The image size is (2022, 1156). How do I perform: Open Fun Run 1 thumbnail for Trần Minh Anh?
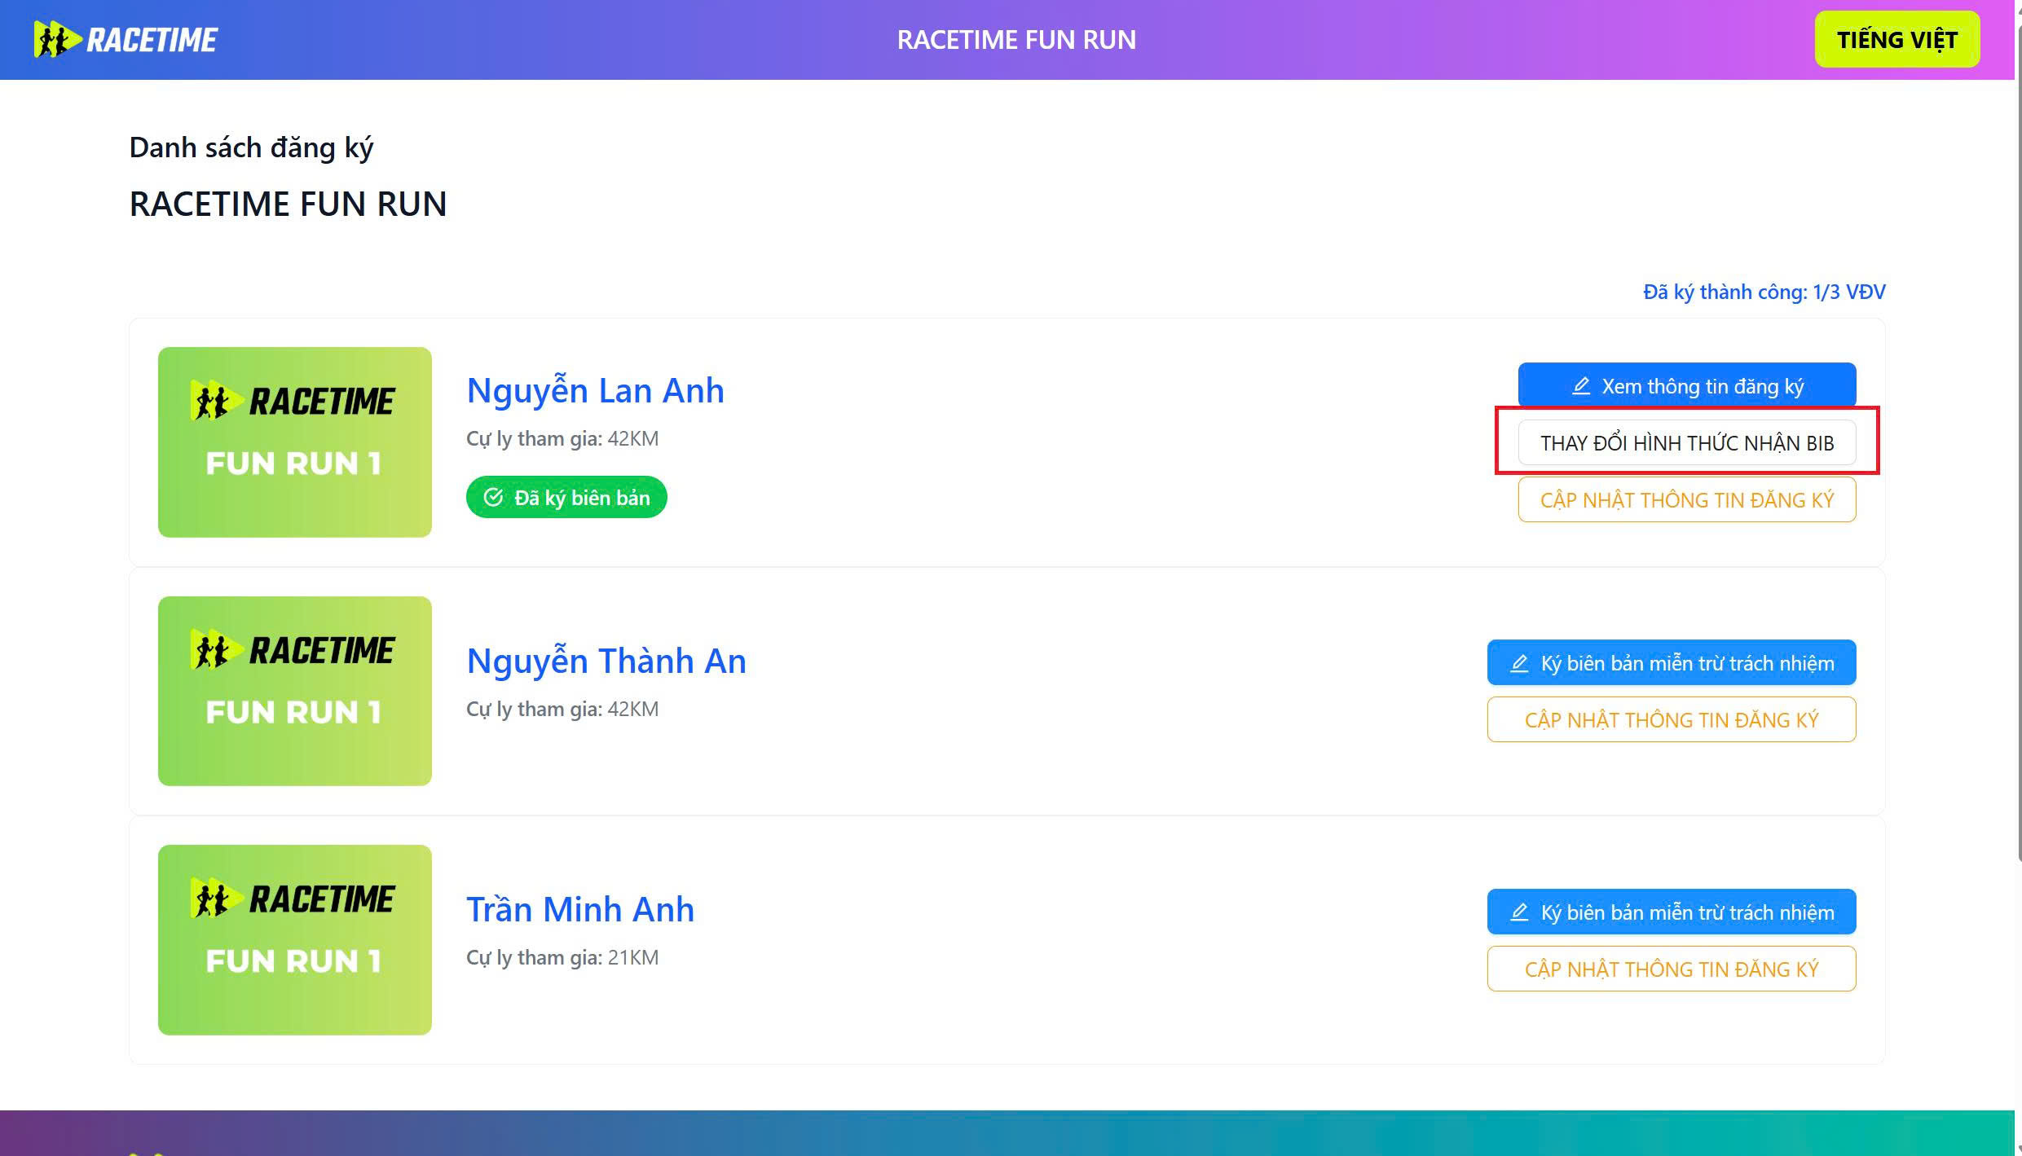(295, 940)
